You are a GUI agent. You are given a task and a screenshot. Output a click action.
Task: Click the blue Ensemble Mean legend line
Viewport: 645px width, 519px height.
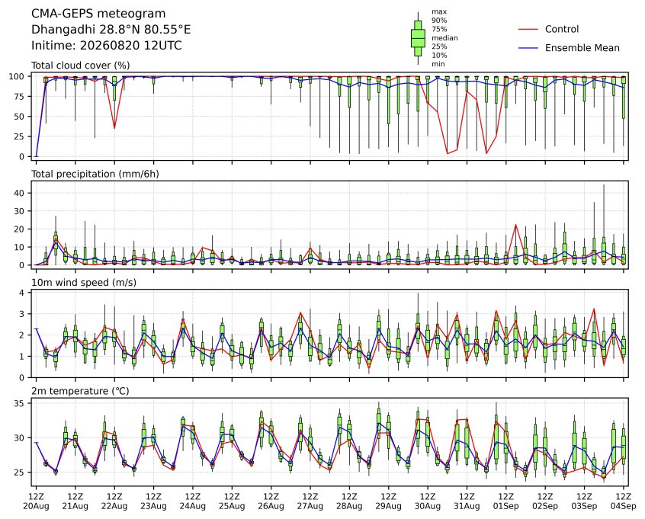click(528, 48)
